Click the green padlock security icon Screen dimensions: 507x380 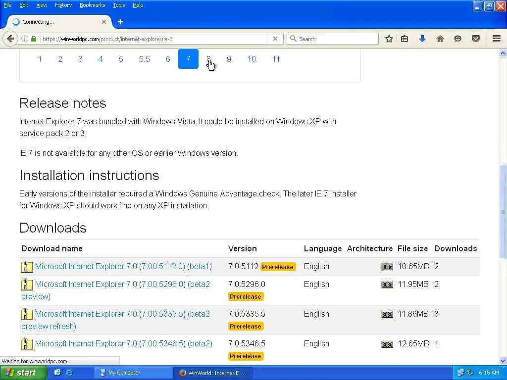click(34, 39)
